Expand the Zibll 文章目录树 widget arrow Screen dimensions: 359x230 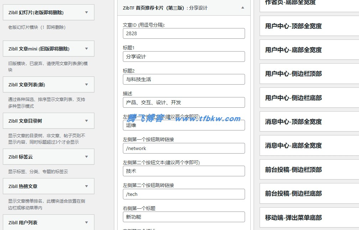point(87,121)
